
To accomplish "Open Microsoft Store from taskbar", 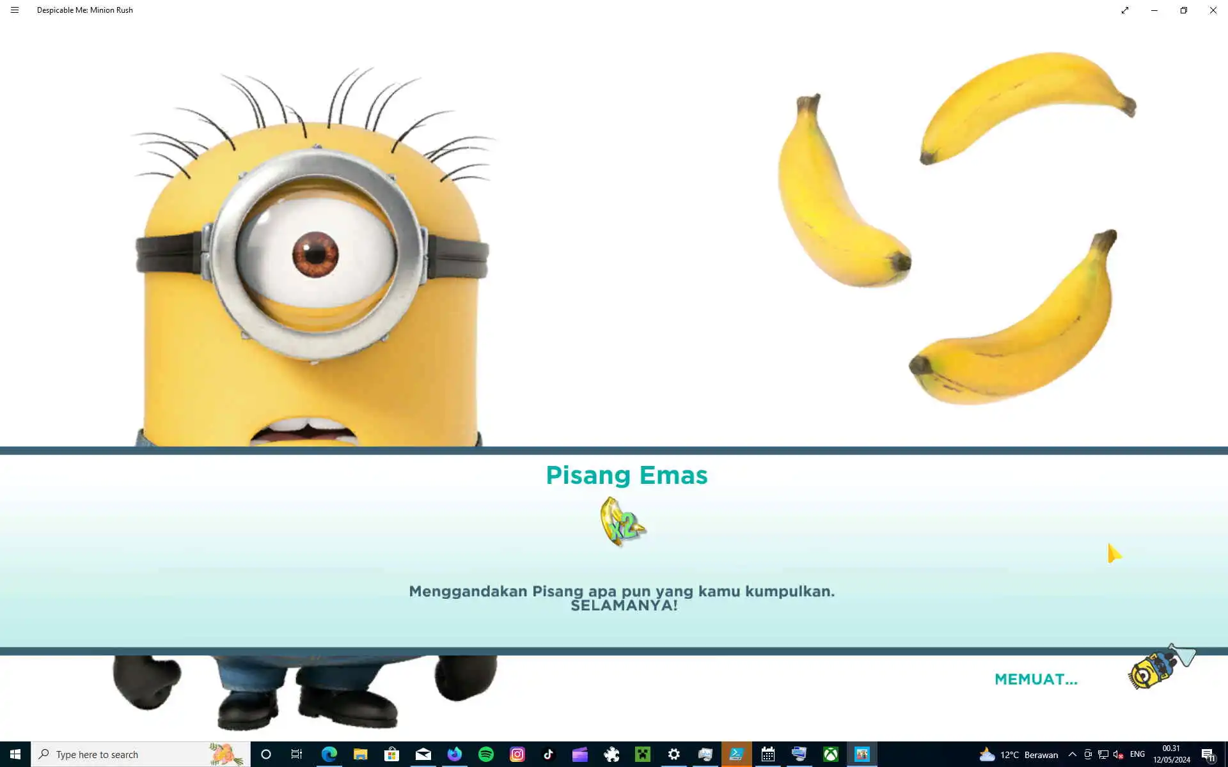I will (392, 754).
